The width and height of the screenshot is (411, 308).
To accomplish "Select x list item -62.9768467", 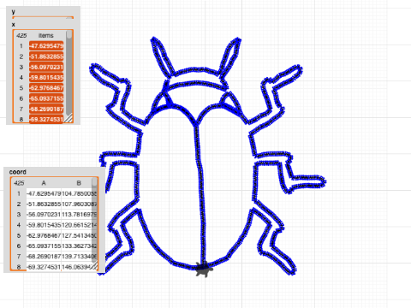I will 46,88.
